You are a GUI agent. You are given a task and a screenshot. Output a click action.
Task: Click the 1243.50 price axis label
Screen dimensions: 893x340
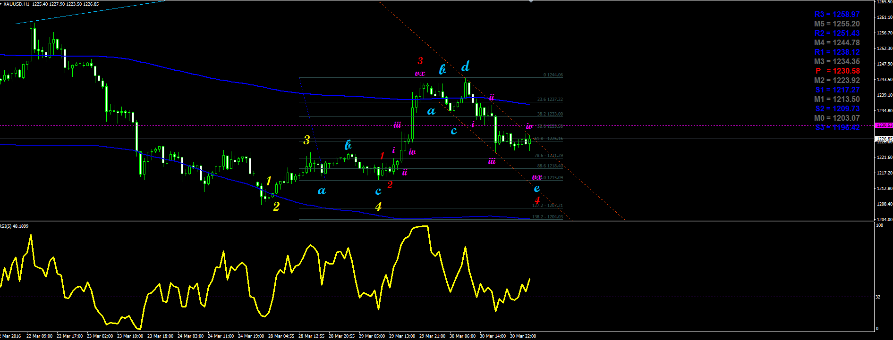pos(884,80)
